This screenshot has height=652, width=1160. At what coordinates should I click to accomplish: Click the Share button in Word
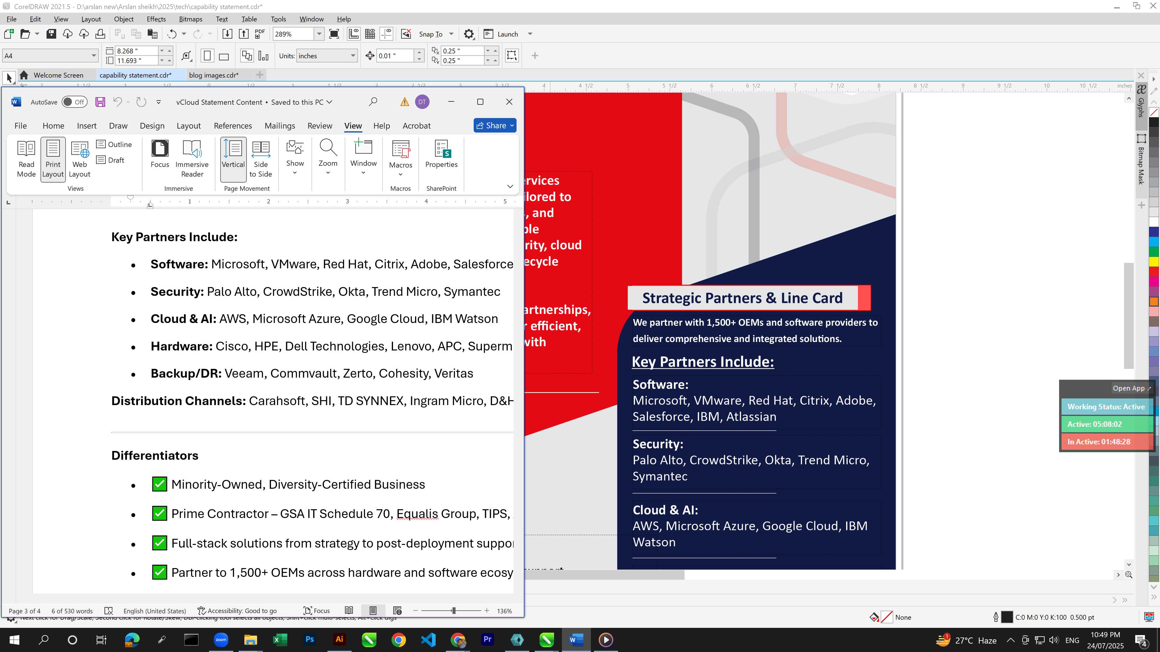pos(495,126)
